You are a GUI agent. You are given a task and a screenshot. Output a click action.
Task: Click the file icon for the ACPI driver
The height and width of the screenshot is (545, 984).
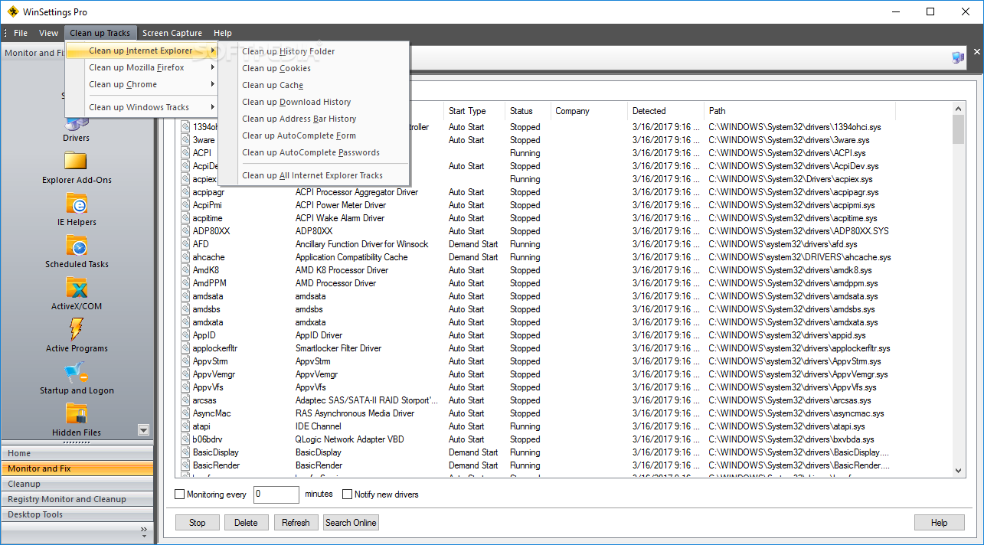pos(185,153)
